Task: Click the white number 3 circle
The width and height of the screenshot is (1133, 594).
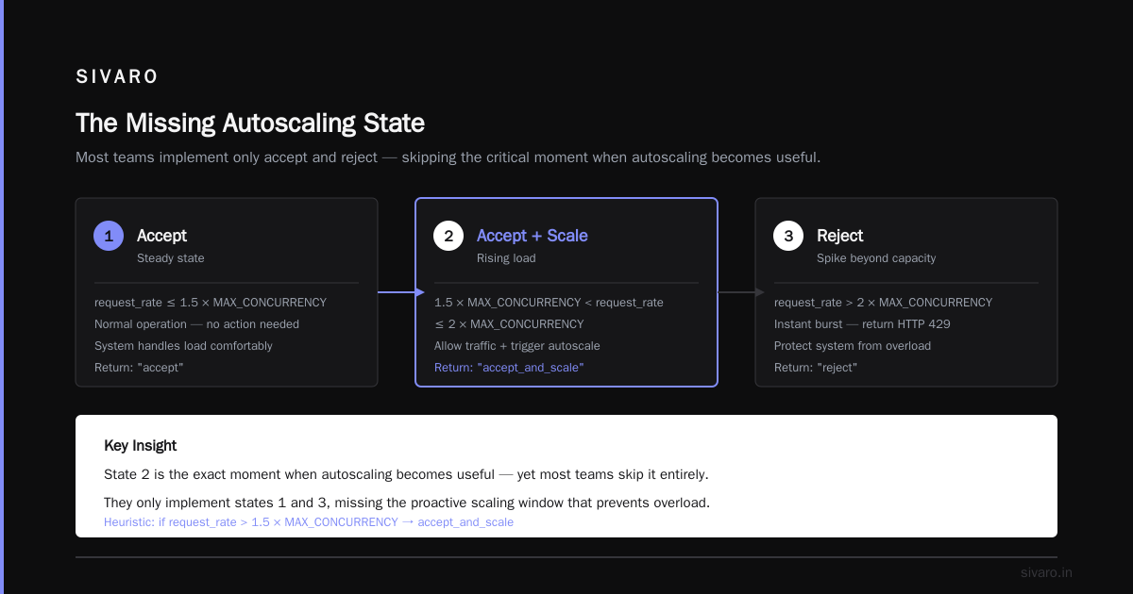Action: [x=788, y=236]
